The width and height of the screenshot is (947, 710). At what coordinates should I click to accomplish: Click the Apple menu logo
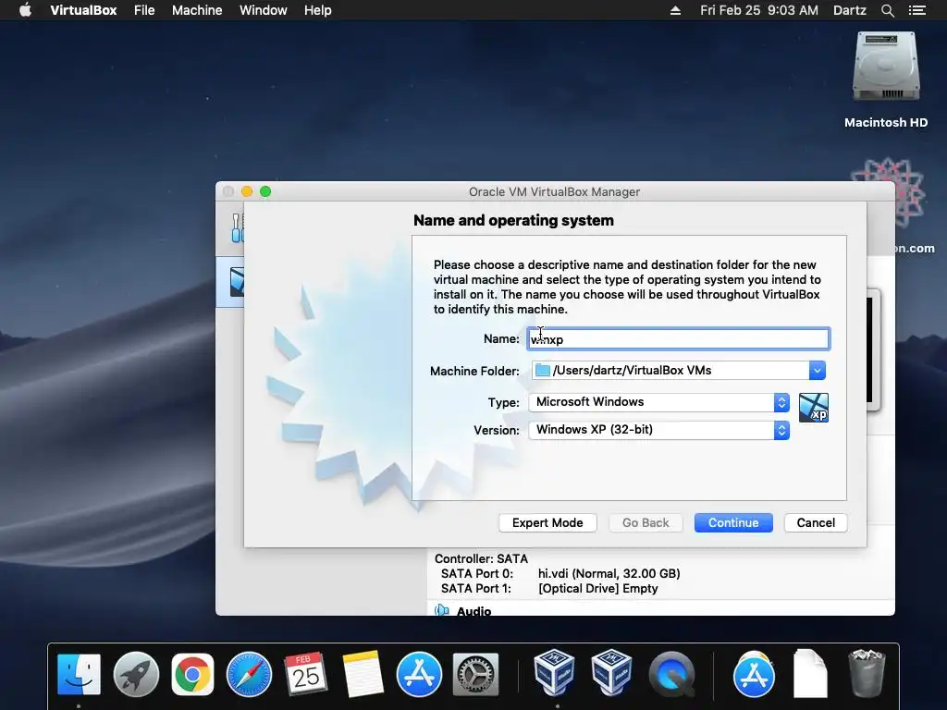point(25,10)
